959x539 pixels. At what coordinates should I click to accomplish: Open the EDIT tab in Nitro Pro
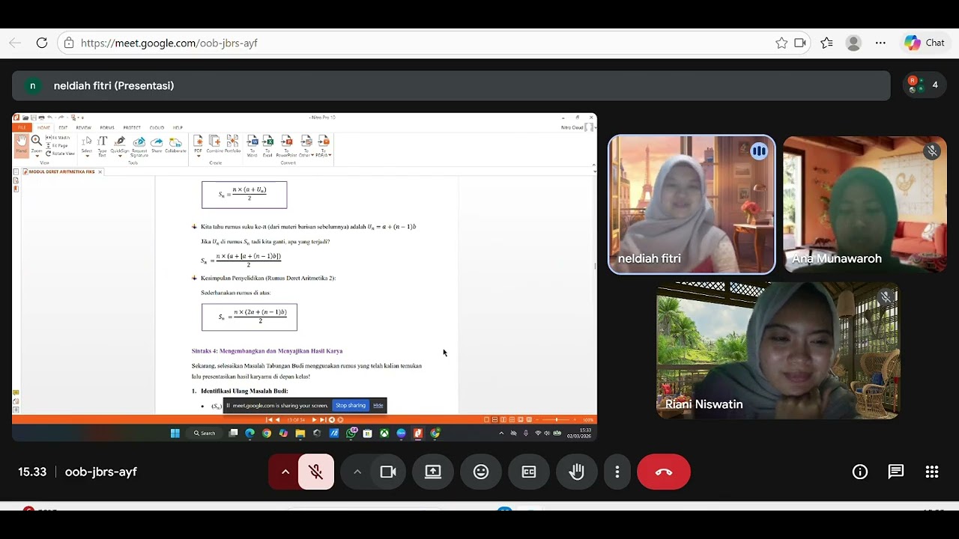(63, 127)
